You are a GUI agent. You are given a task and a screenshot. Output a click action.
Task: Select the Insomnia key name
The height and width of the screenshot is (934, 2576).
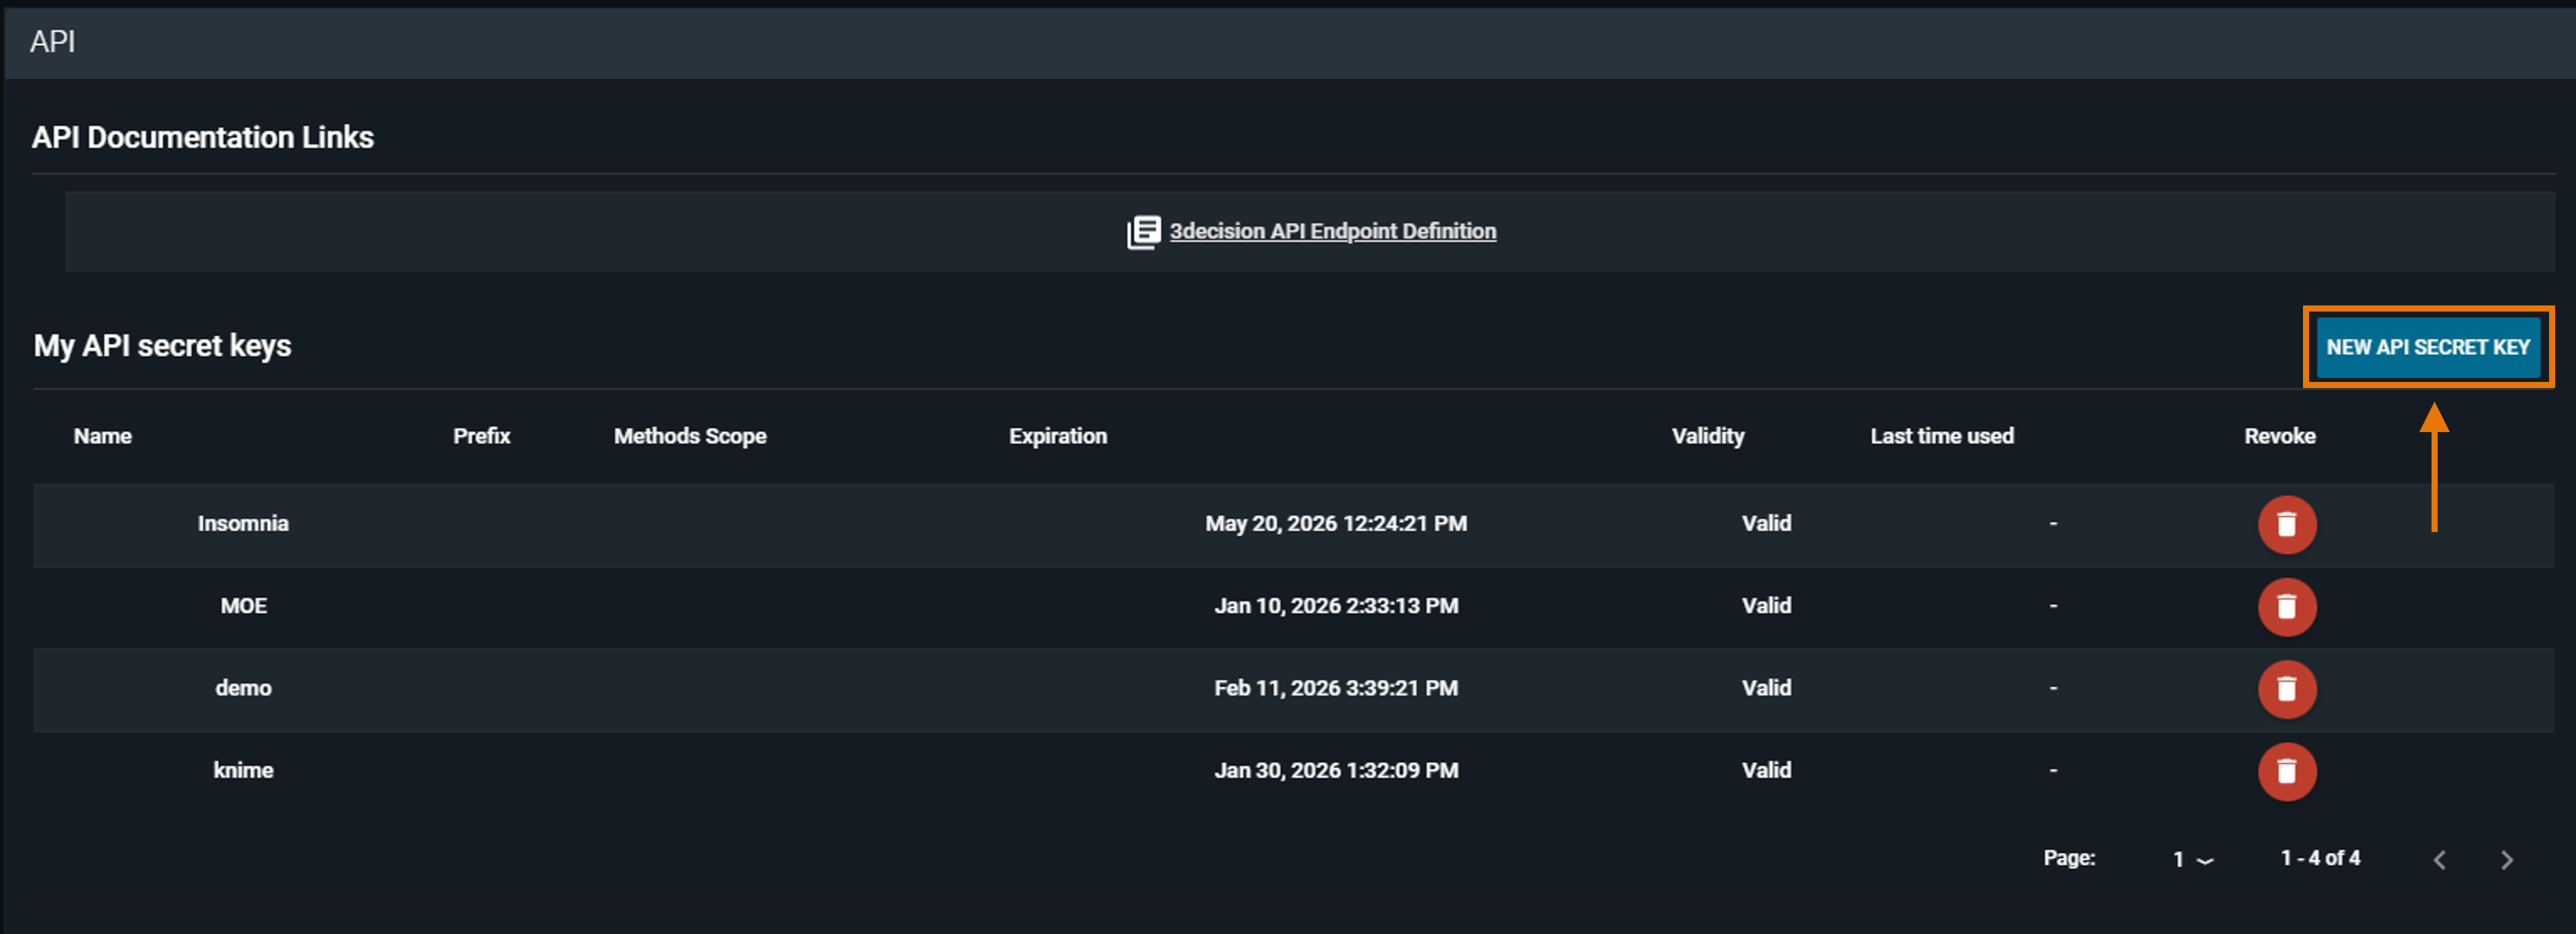click(243, 523)
